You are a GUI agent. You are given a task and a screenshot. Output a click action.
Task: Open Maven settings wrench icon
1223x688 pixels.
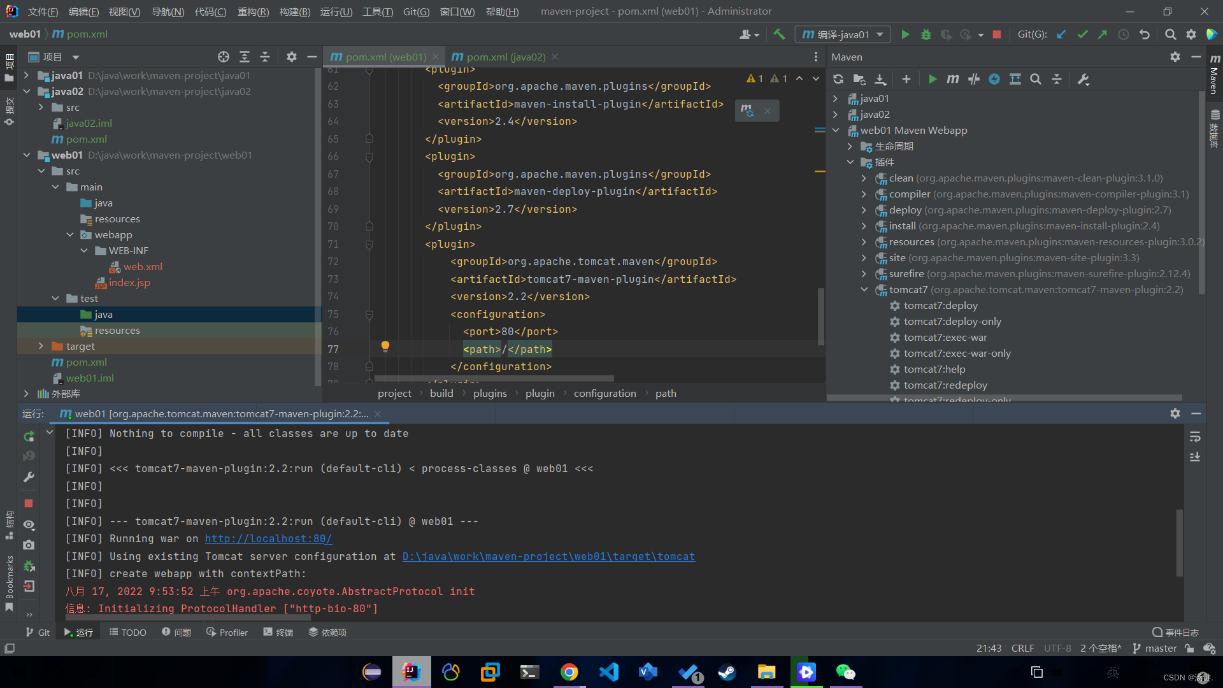pyautogui.click(x=1084, y=79)
